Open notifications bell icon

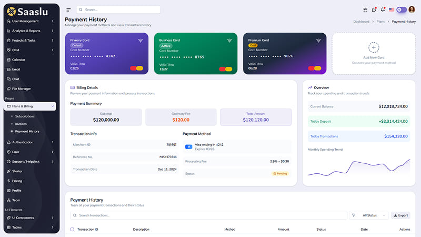[383, 9]
